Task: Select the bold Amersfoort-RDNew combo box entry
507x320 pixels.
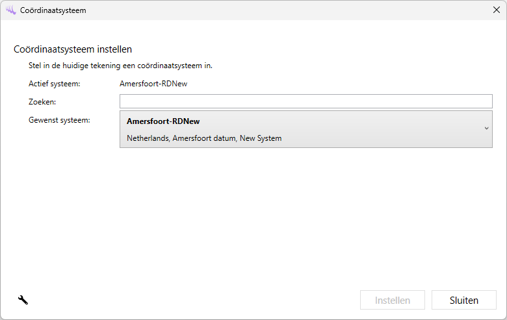Action: (x=163, y=121)
